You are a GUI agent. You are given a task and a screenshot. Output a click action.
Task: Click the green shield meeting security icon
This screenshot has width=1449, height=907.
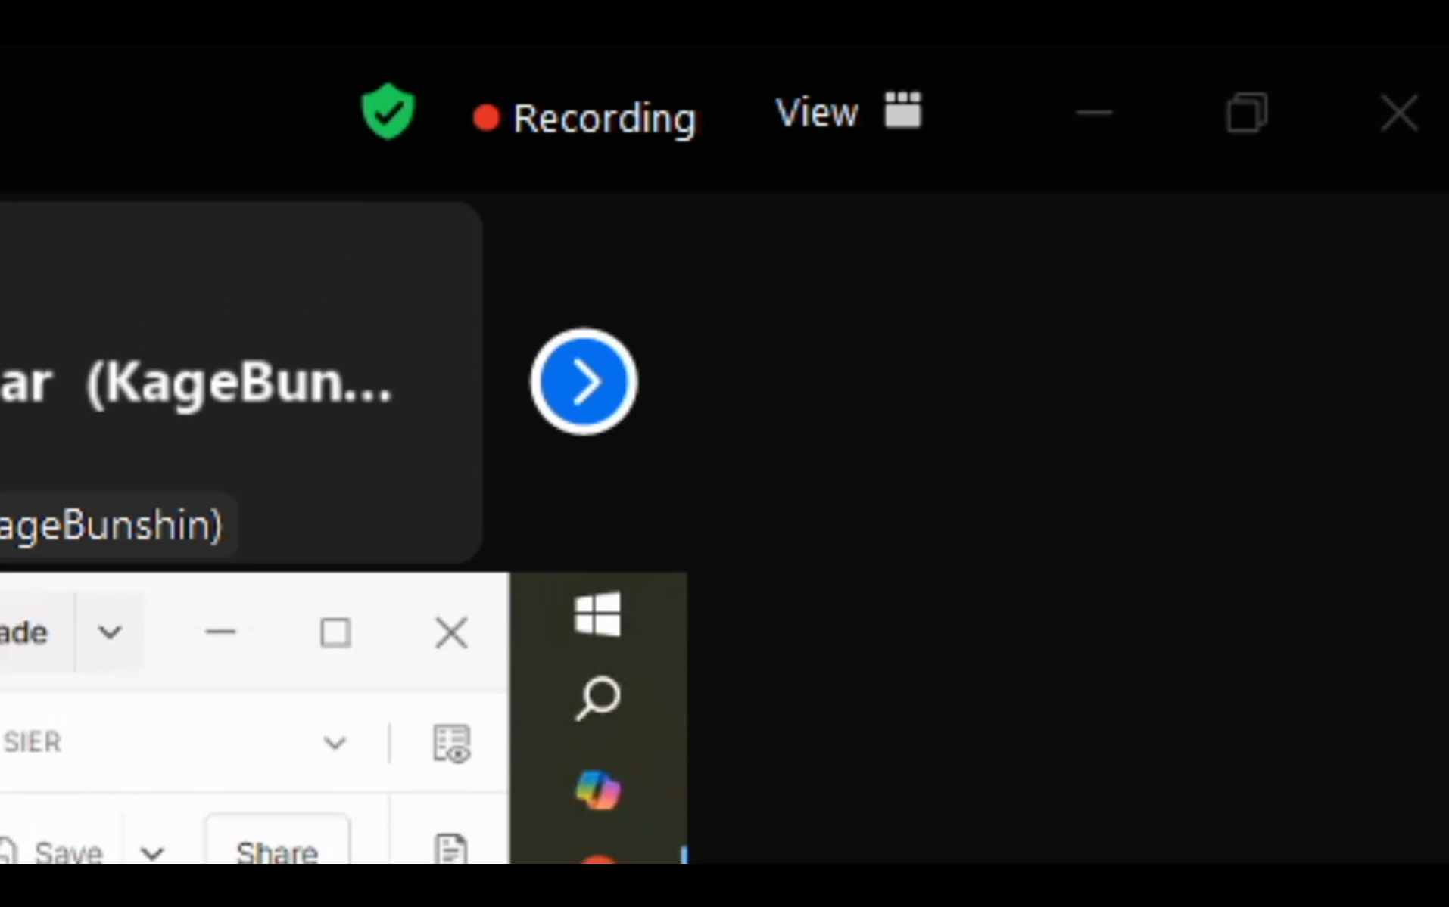[388, 112]
